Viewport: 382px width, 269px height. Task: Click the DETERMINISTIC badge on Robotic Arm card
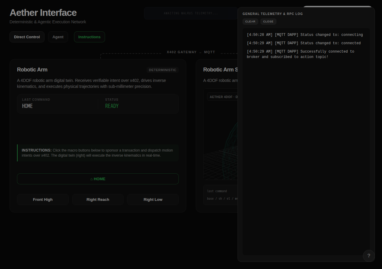click(x=163, y=70)
